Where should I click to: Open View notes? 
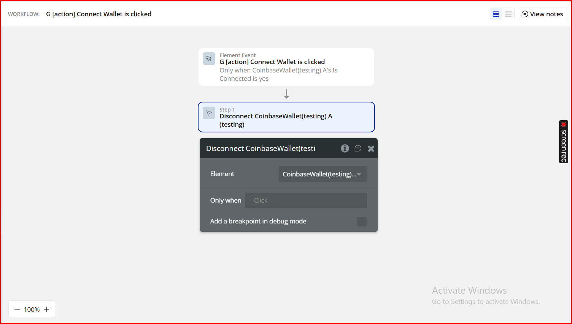pos(543,14)
